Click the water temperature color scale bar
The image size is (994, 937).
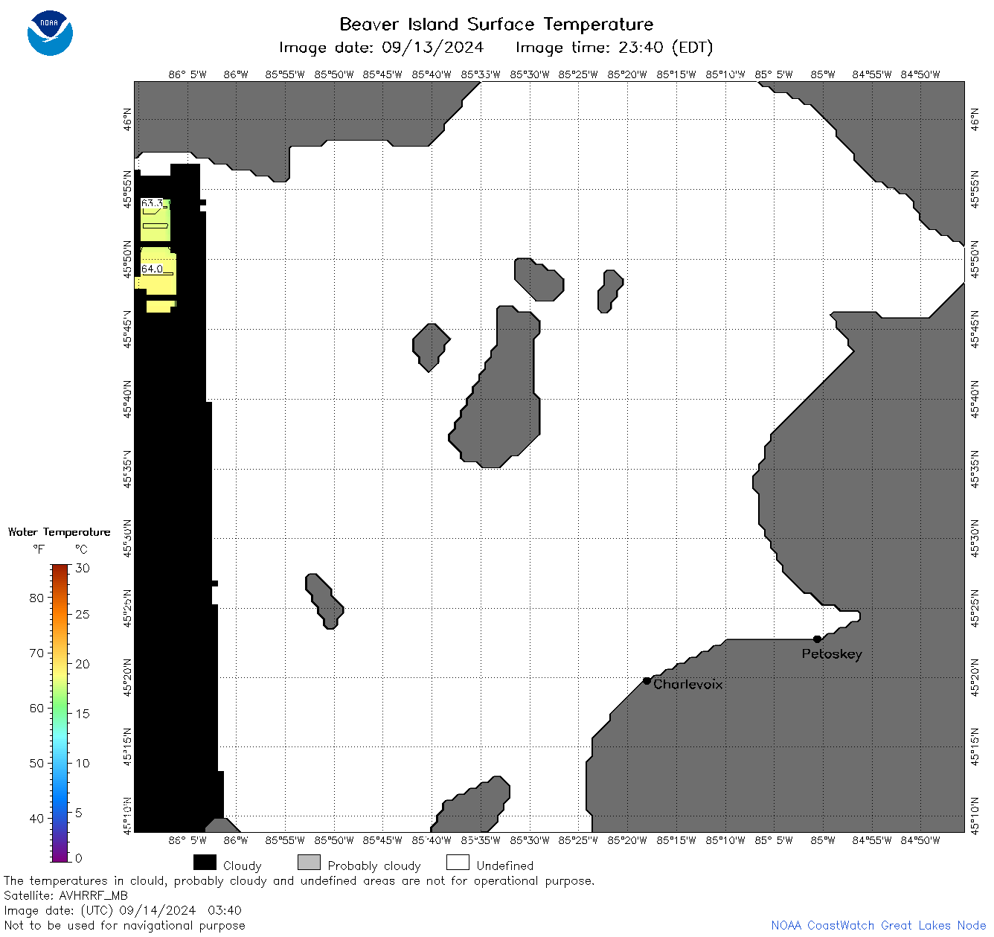[60, 713]
